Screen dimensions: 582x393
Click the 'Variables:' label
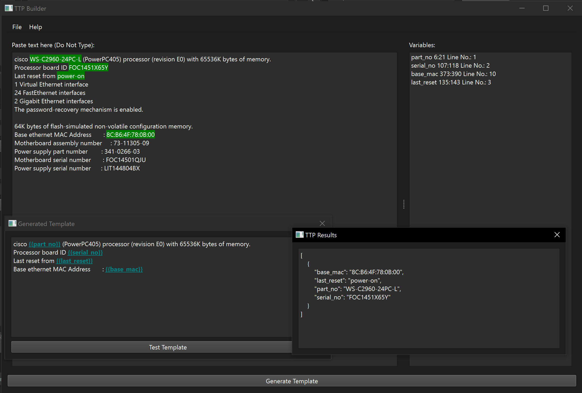(422, 45)
